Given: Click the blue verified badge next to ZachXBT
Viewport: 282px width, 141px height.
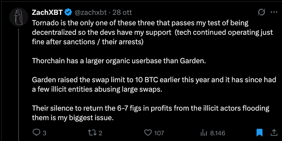Looking at the screenshot, I should 68,13.
